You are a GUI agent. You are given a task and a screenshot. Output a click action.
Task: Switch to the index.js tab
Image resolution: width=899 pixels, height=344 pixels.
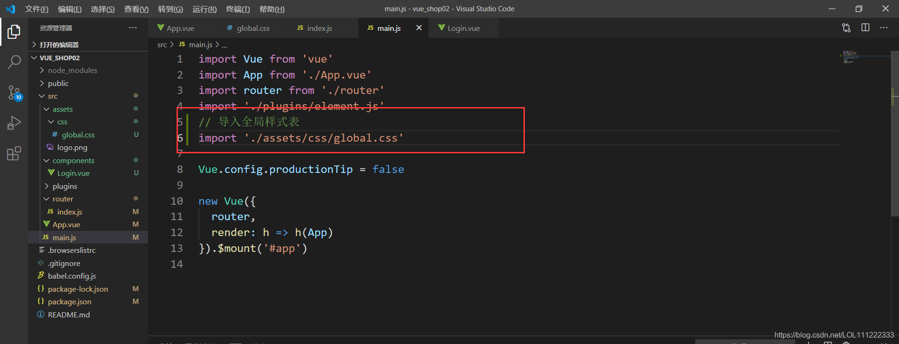[x=323, y=28]
